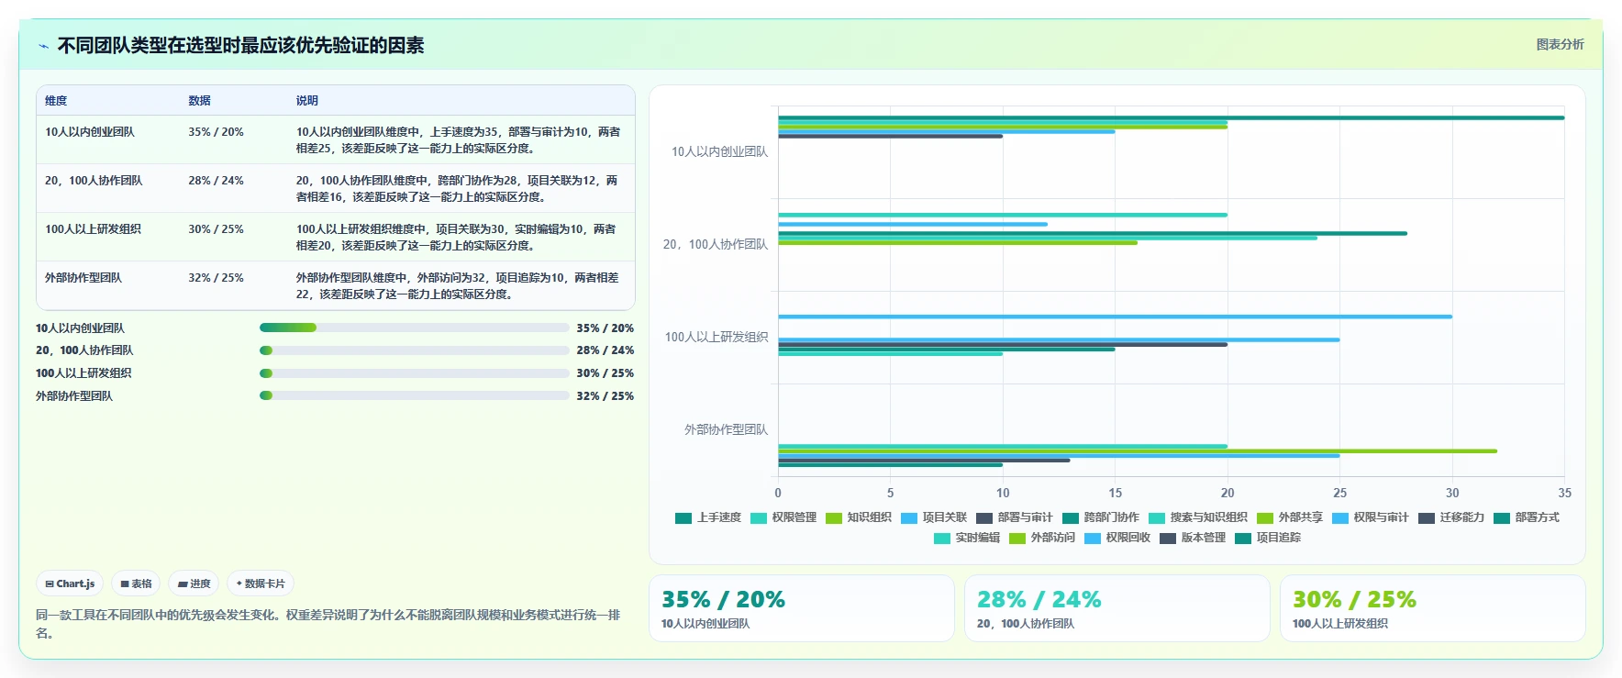The width and height of the screenshot is (1622, 678).
Task: Hide the 项目关联 legend series
Action: (x=934, y=517)
